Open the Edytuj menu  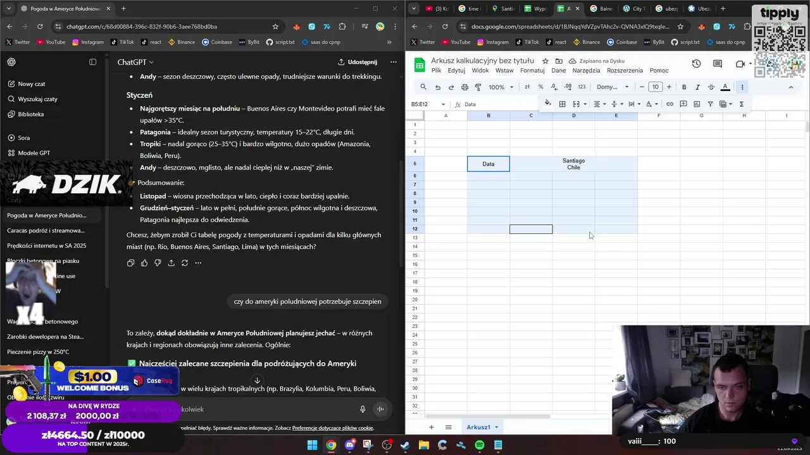456,70
